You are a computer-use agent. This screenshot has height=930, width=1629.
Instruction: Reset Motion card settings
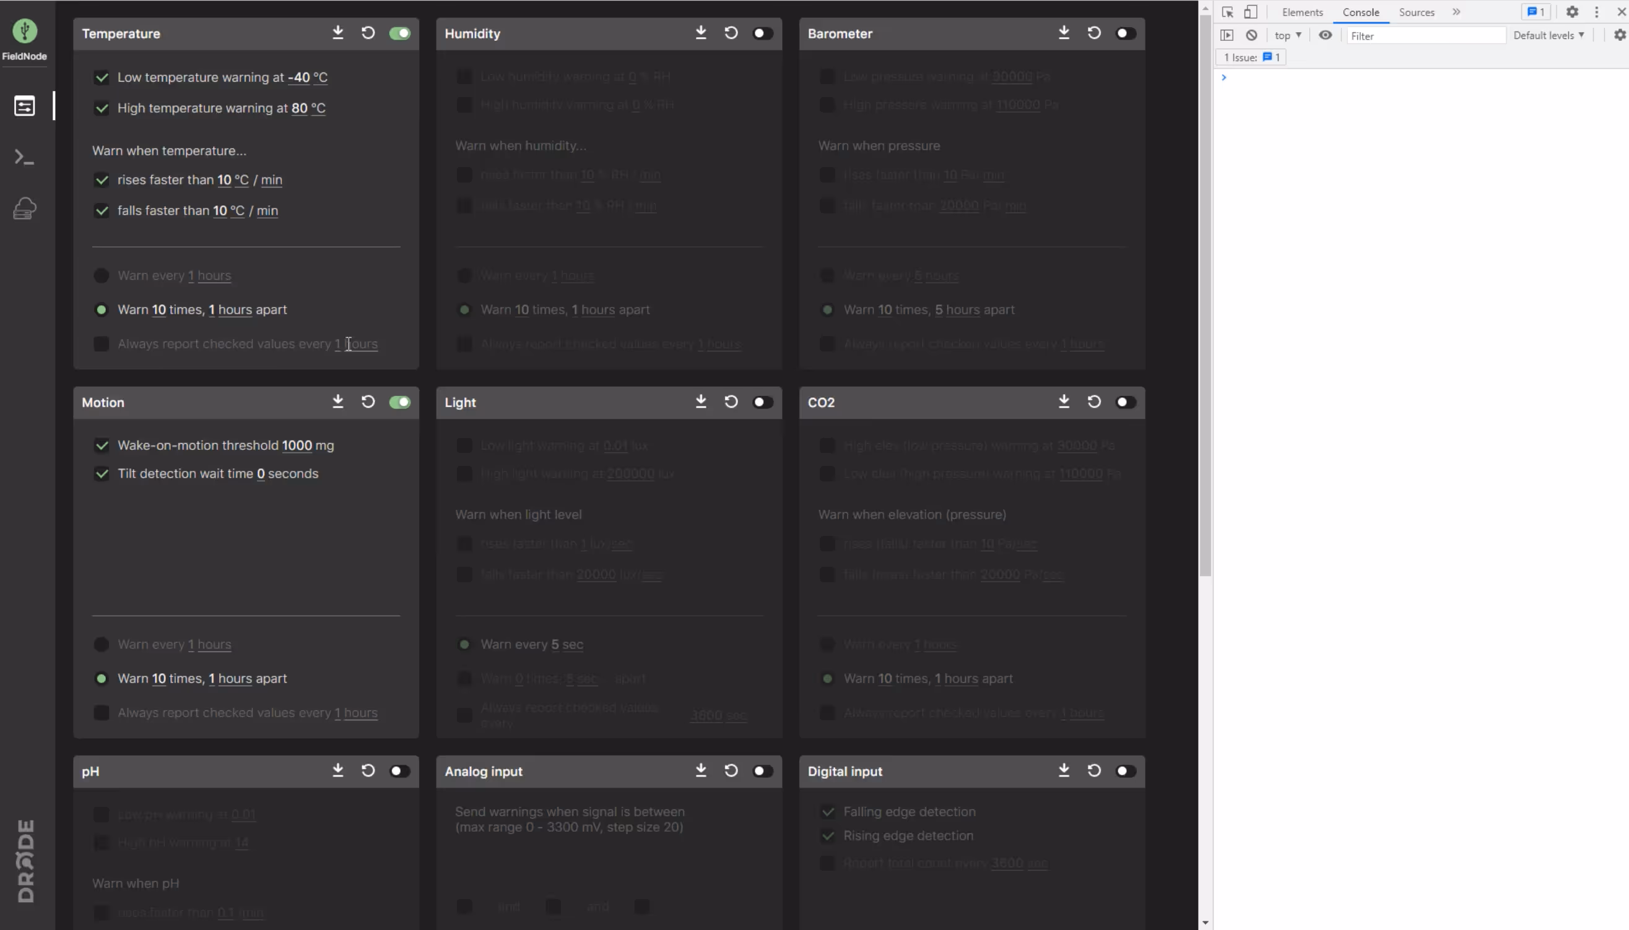pos(368,402)
